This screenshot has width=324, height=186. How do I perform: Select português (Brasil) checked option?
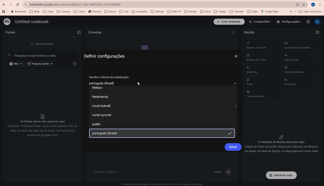pyautogui.click(x=162, y=133)
